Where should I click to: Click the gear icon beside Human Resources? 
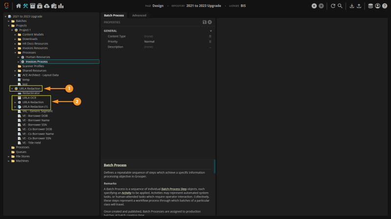click(22, 57)
